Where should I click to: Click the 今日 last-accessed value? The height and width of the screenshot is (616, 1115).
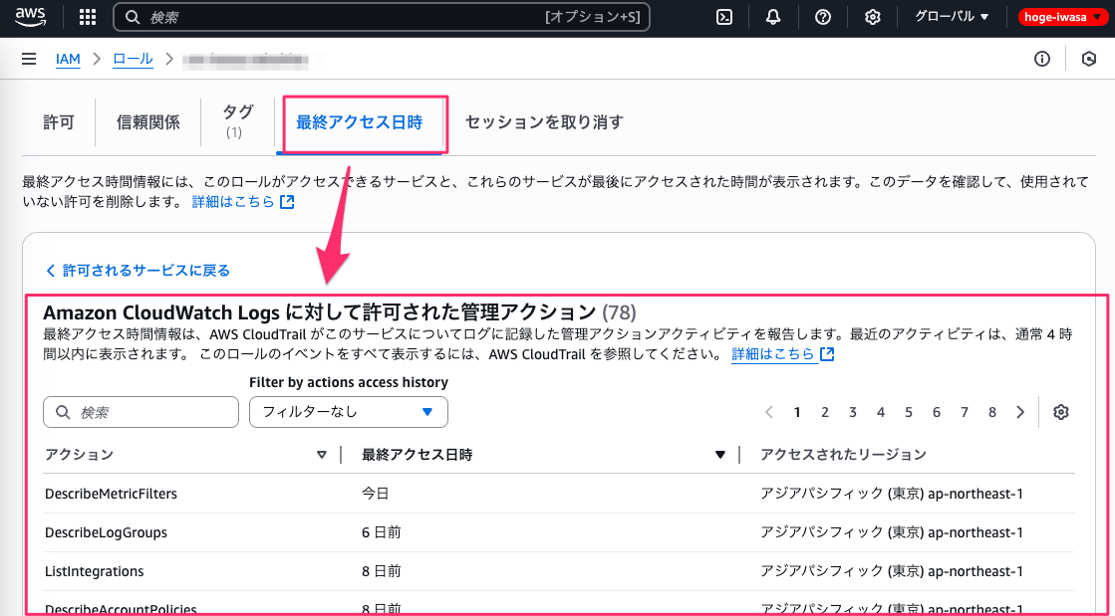tap(376, 493)
